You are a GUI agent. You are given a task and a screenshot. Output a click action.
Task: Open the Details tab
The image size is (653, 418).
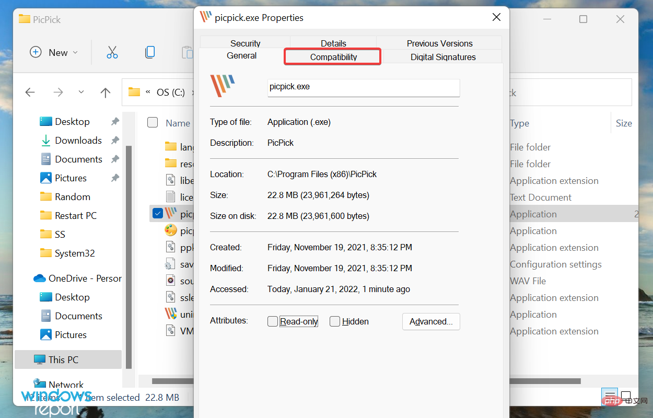click(333, 43)
